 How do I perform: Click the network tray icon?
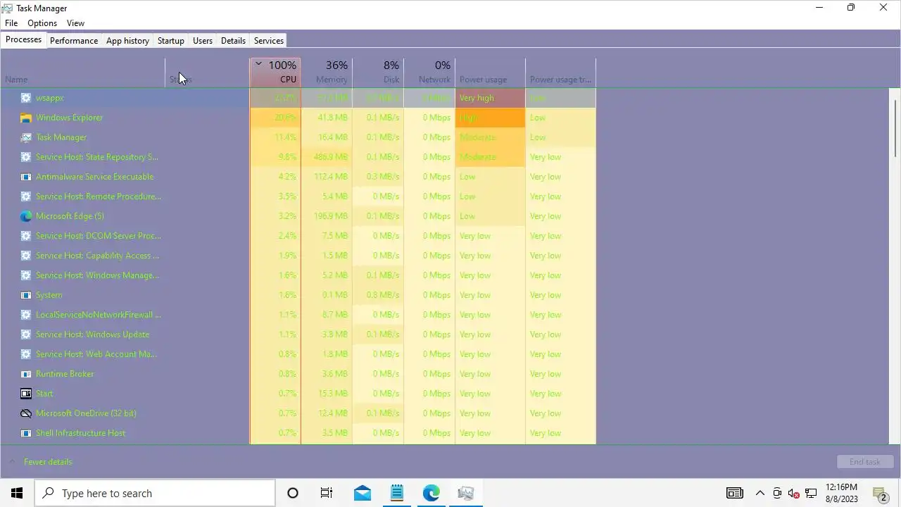tap(811, 493)
